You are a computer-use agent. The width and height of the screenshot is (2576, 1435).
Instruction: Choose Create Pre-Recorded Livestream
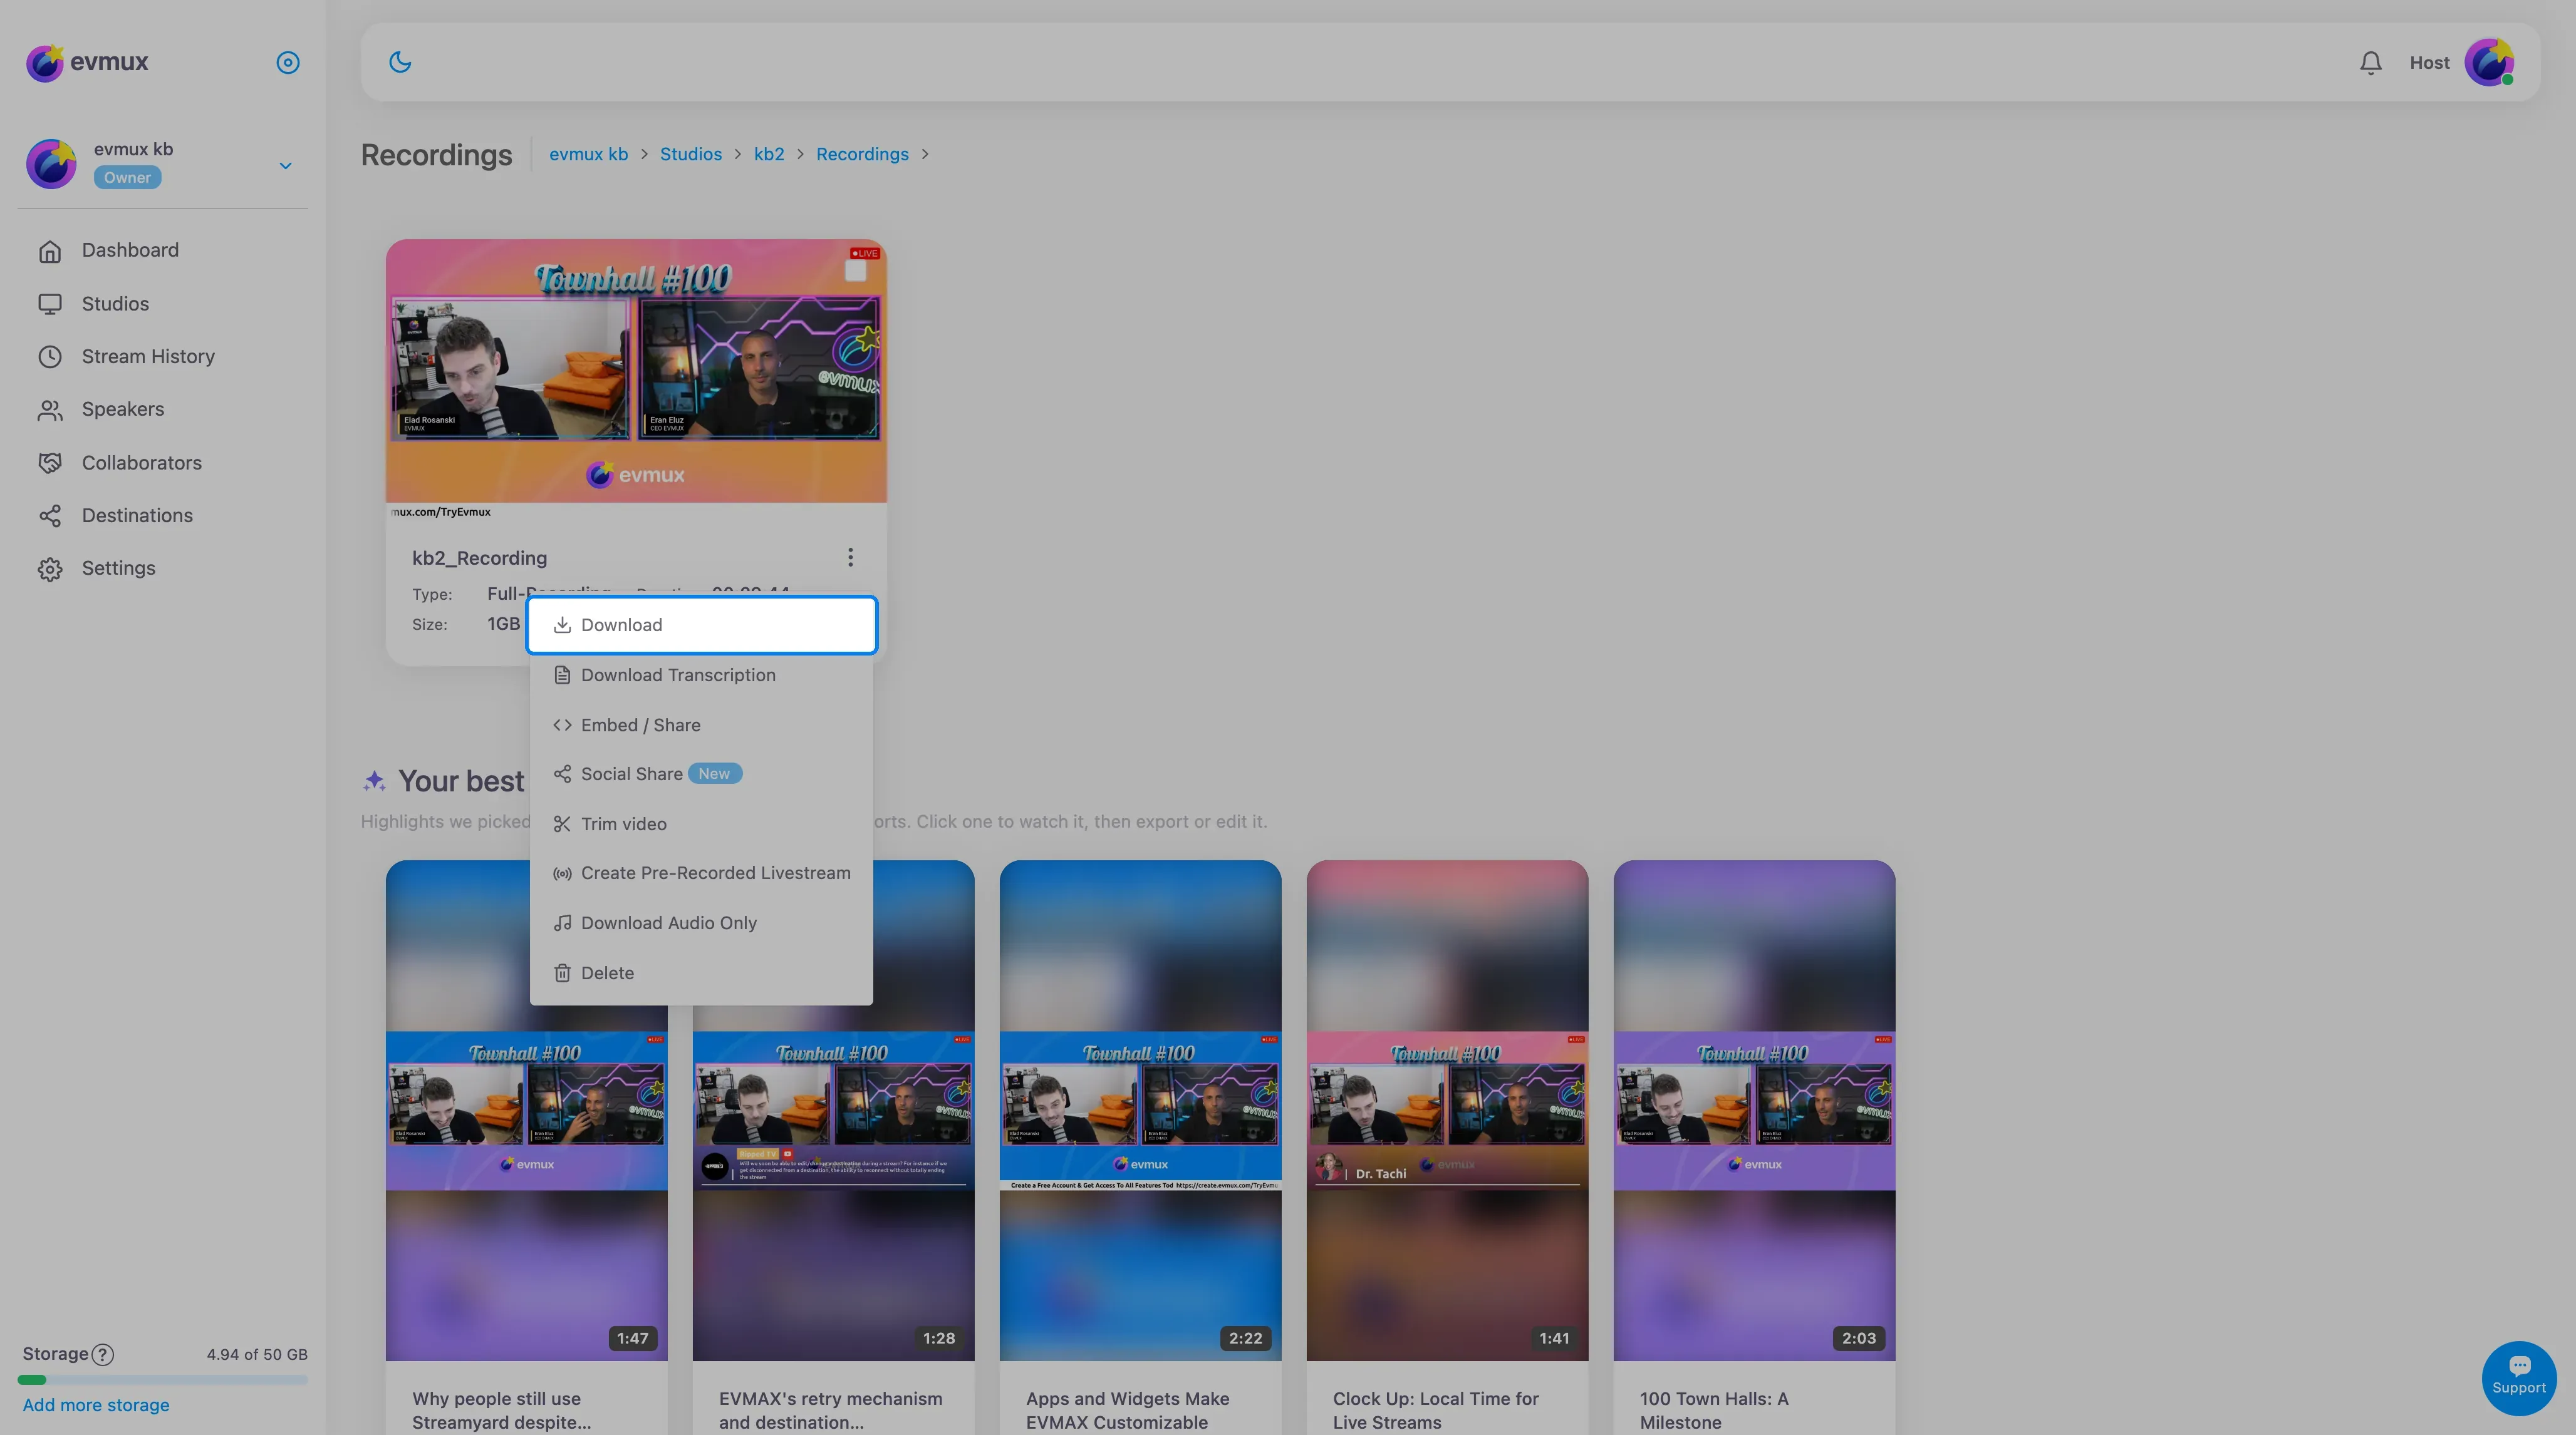click(x=701, y=873)
